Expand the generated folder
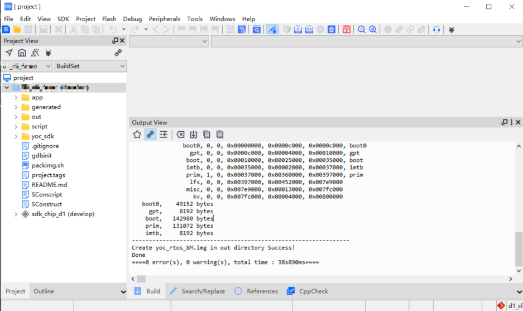This screenshot has height=311, width=523. pyautogui.click(x=16, y=107)
